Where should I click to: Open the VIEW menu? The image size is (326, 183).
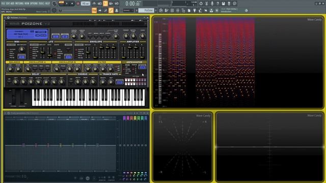(x=27, y=4)
